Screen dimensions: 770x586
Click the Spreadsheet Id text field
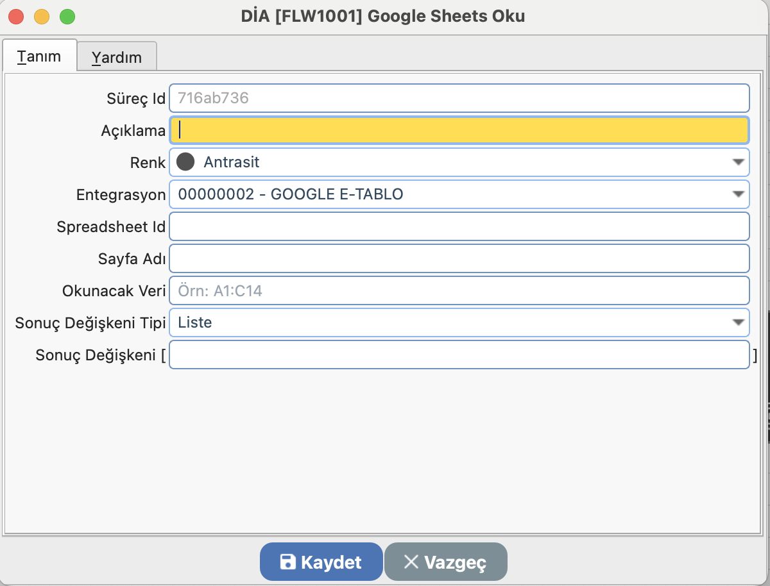pos(459,226)
